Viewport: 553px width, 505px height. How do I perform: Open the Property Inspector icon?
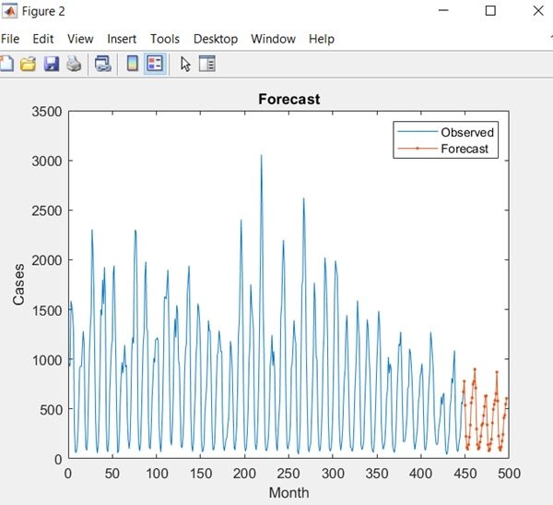[x=206, y=64]
